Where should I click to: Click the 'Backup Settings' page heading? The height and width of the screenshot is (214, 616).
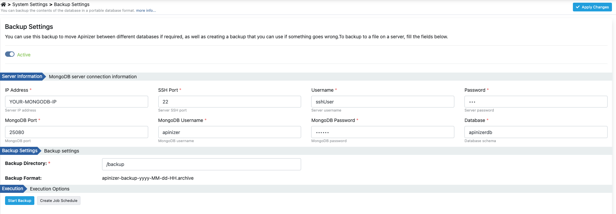click(29, 27)
